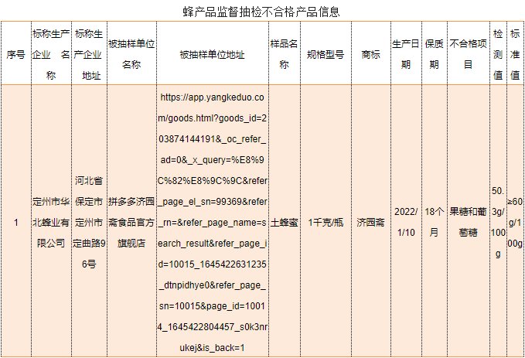Click the table title 蜂产品监督抽检不合格产品信息
The height and width of the screenshot is (358, 525).
point(261,12)
